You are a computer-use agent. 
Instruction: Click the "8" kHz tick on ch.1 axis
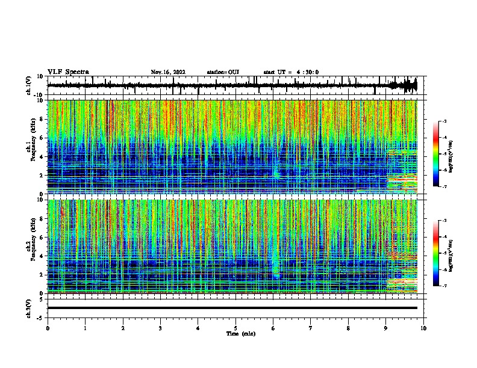[42, 119]
